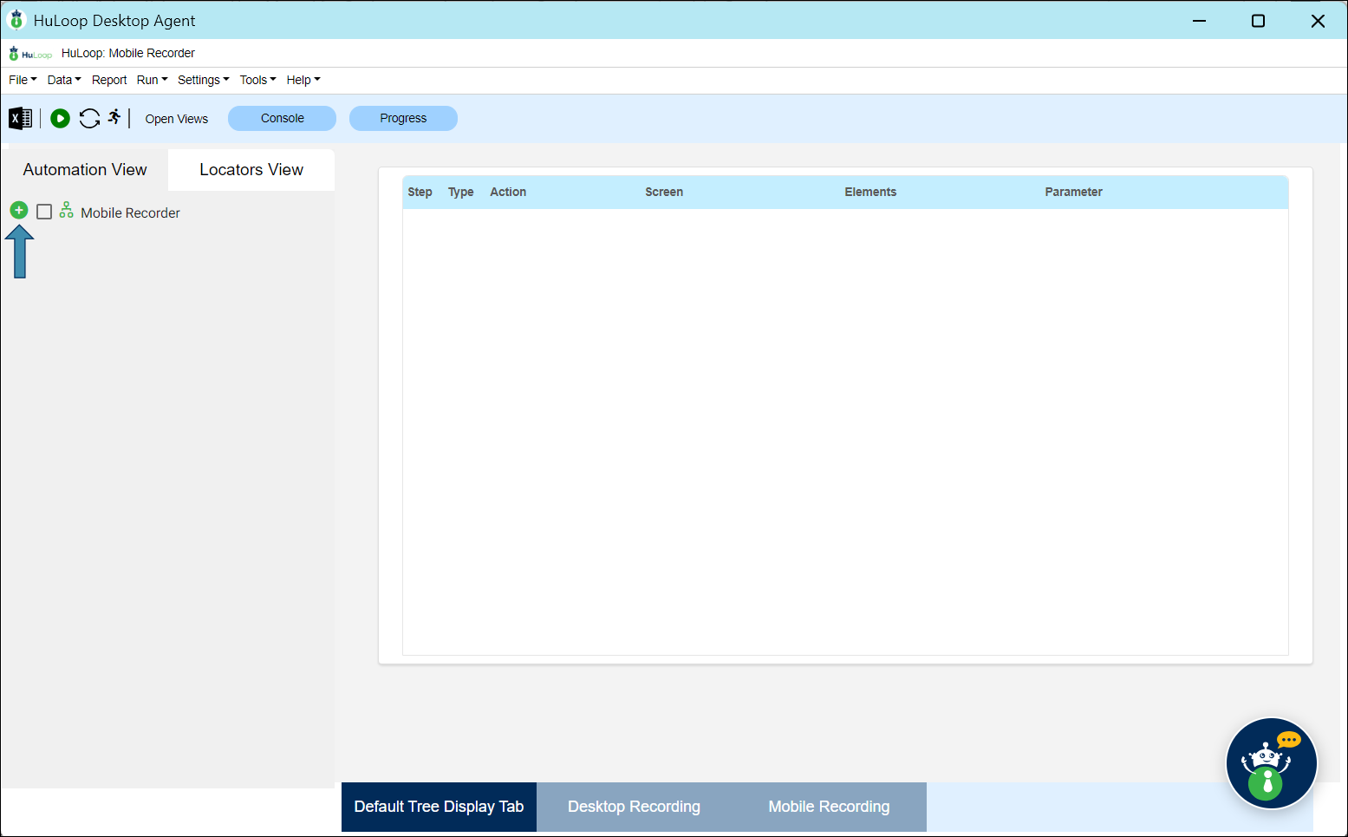Click the Open Views label

177,119
